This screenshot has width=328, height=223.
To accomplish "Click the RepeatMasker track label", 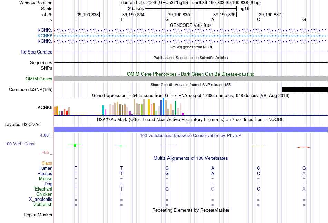I will coord(38,215).
